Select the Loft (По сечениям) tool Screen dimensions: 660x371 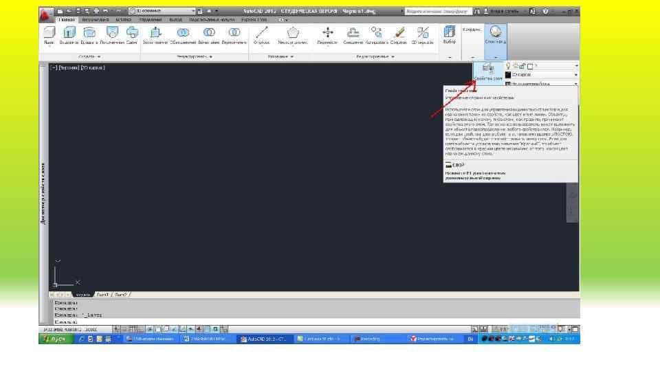112,35
